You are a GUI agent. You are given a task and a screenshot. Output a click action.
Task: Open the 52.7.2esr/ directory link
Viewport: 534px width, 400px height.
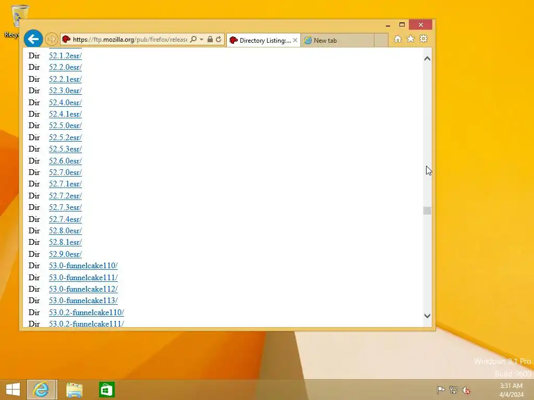coord(65,196)
